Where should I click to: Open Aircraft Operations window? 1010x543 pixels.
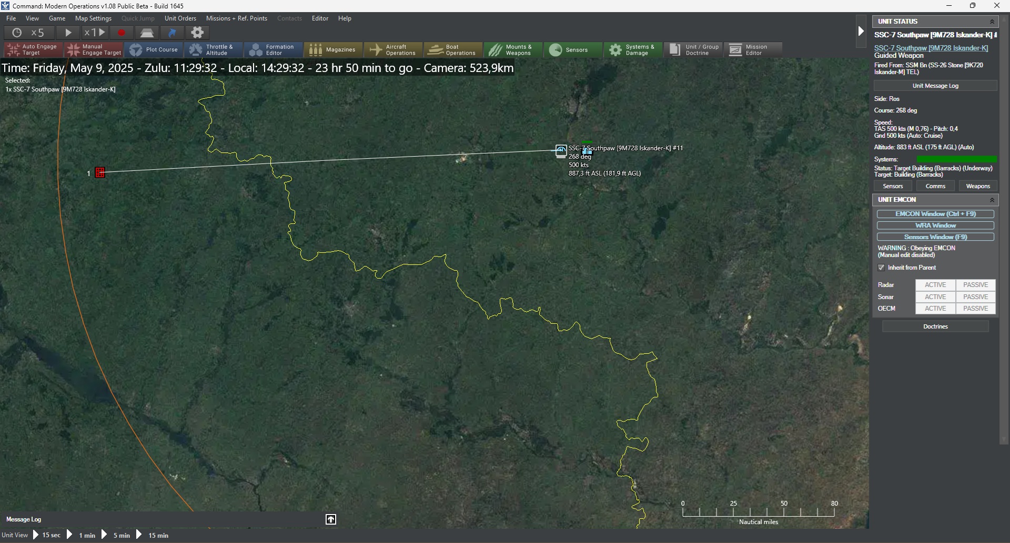[x=393, y=50]
